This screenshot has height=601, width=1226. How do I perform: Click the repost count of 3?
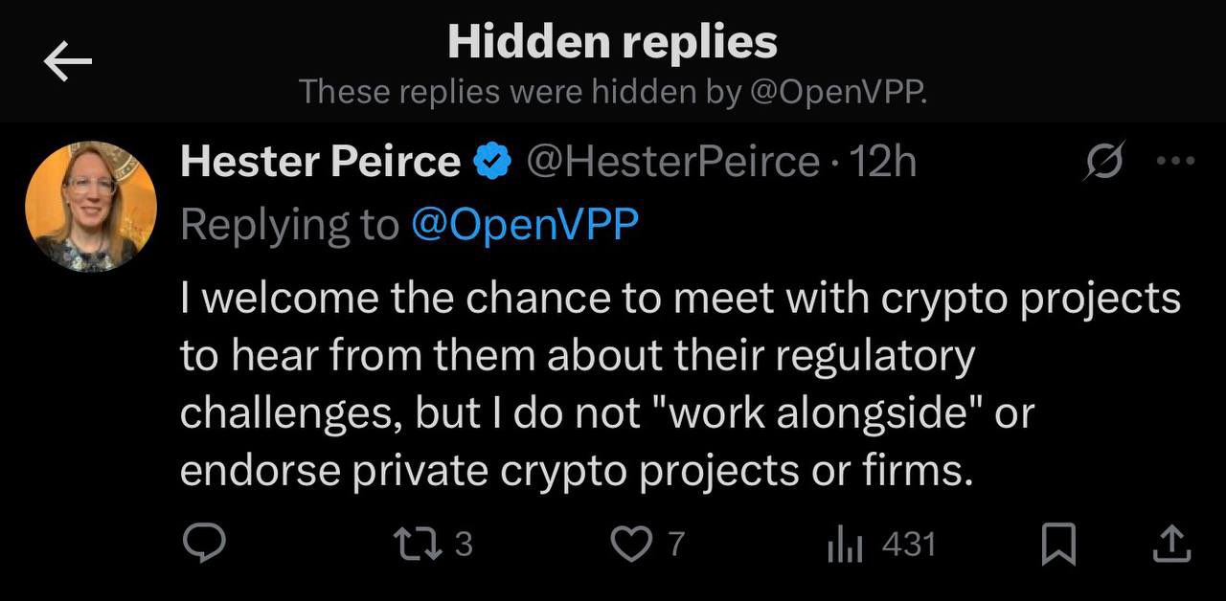pyautogui.click(x=463, y=545)
